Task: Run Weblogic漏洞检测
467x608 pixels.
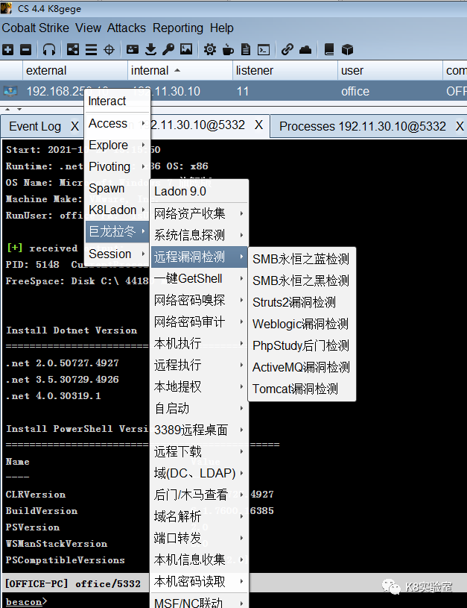Action: pyautogui.click(x=302, y=325)
